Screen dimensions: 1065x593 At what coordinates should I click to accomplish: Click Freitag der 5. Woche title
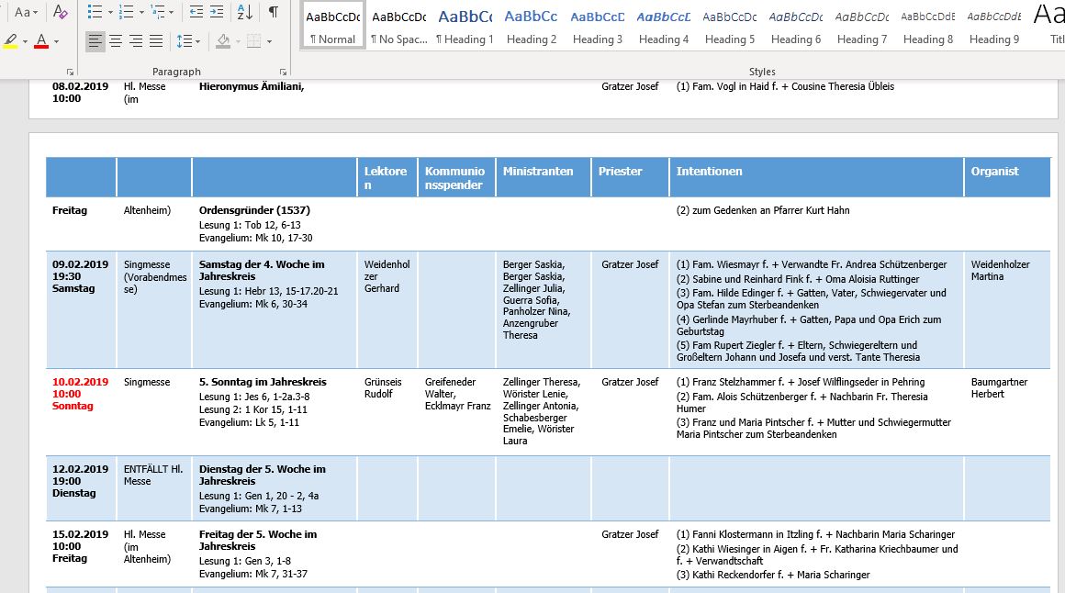257,540
